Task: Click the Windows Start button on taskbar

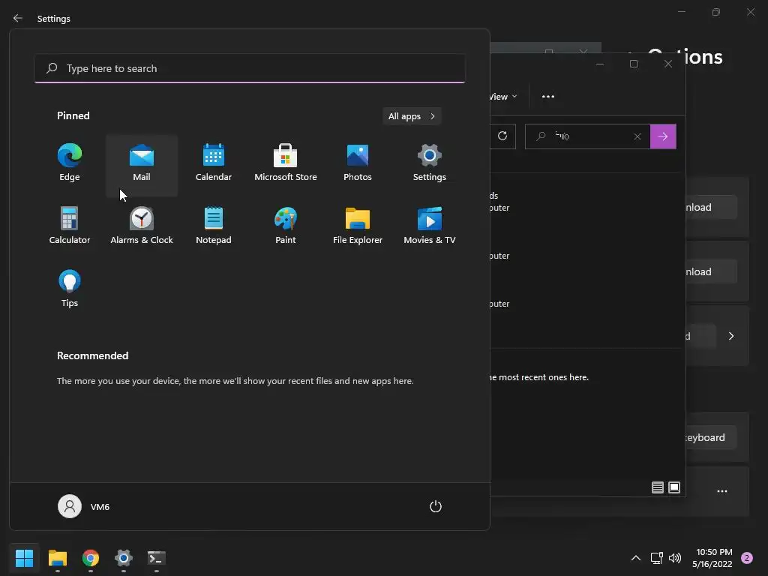Action: click(24, 558)
